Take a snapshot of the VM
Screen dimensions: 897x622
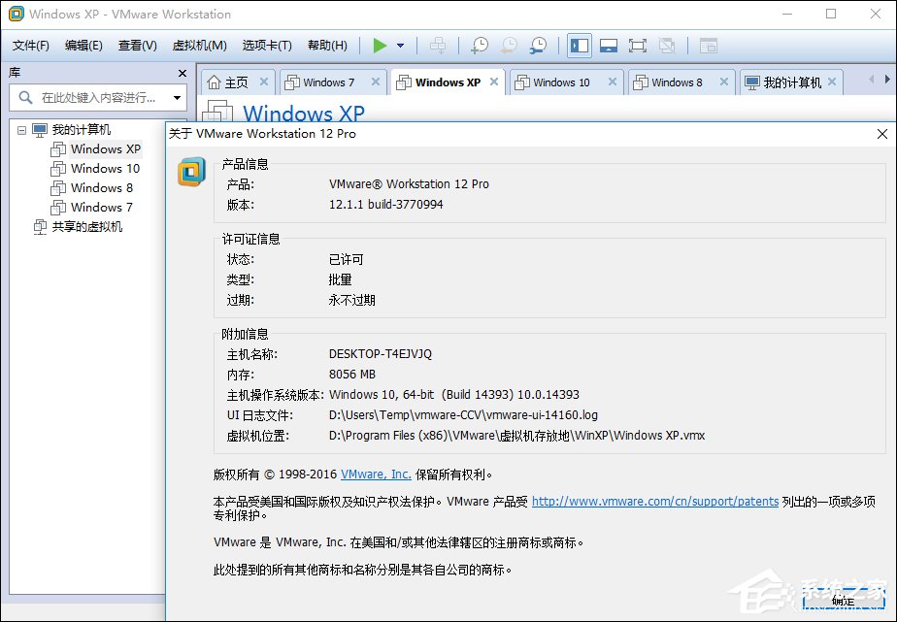pos(478,45)
